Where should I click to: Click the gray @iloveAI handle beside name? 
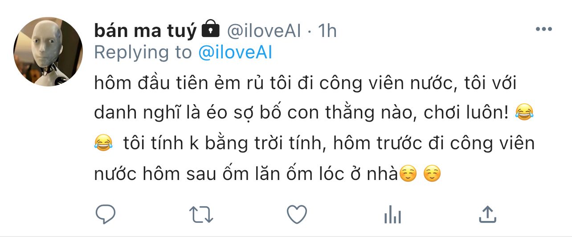[x=264, y=31]
